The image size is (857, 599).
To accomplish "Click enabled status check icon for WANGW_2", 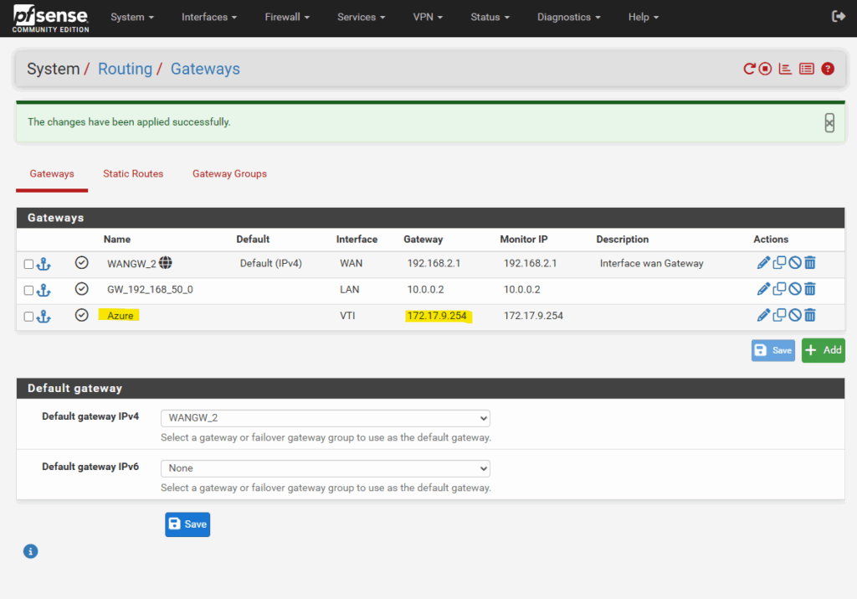I will point(81,262).
